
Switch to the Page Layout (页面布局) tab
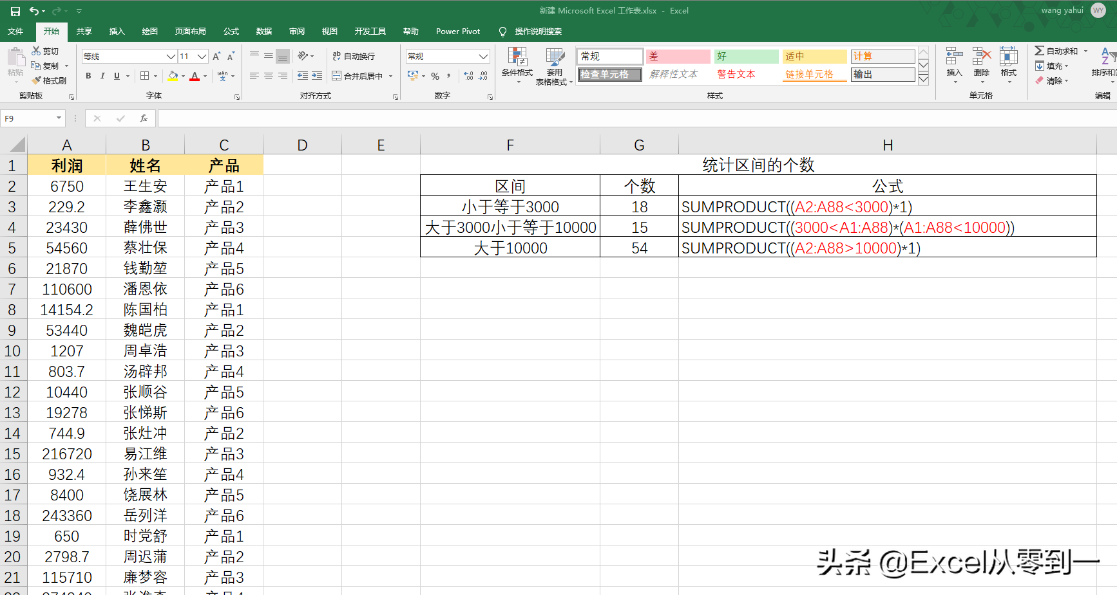coord(190,31)
